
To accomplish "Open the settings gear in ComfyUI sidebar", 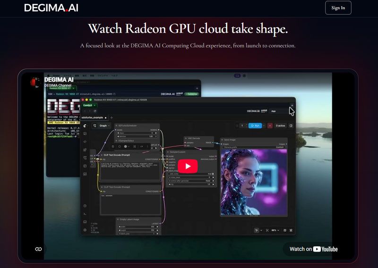I will click(85, 230).
